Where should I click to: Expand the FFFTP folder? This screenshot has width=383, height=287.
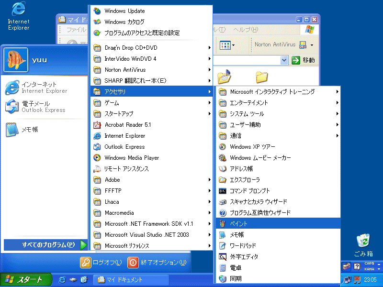[x=151, y=190]
